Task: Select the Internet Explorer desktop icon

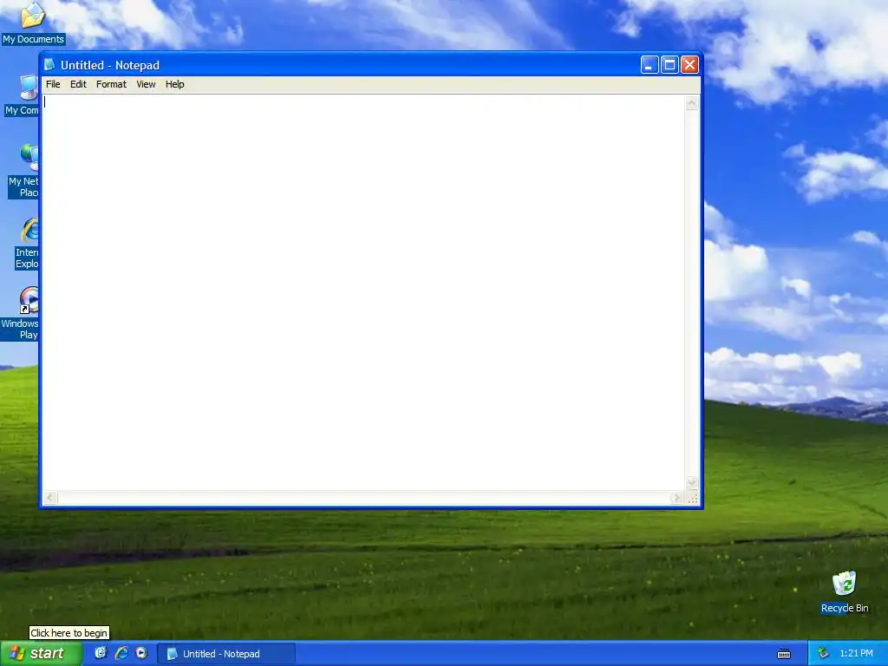Action: 27,243
